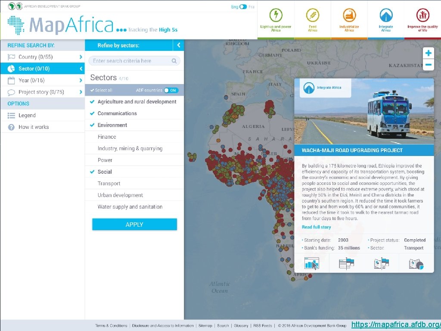The height and width of the screenshot is (331, 441).
Task: Uncheck Environment sector
Action: (134, 125)
